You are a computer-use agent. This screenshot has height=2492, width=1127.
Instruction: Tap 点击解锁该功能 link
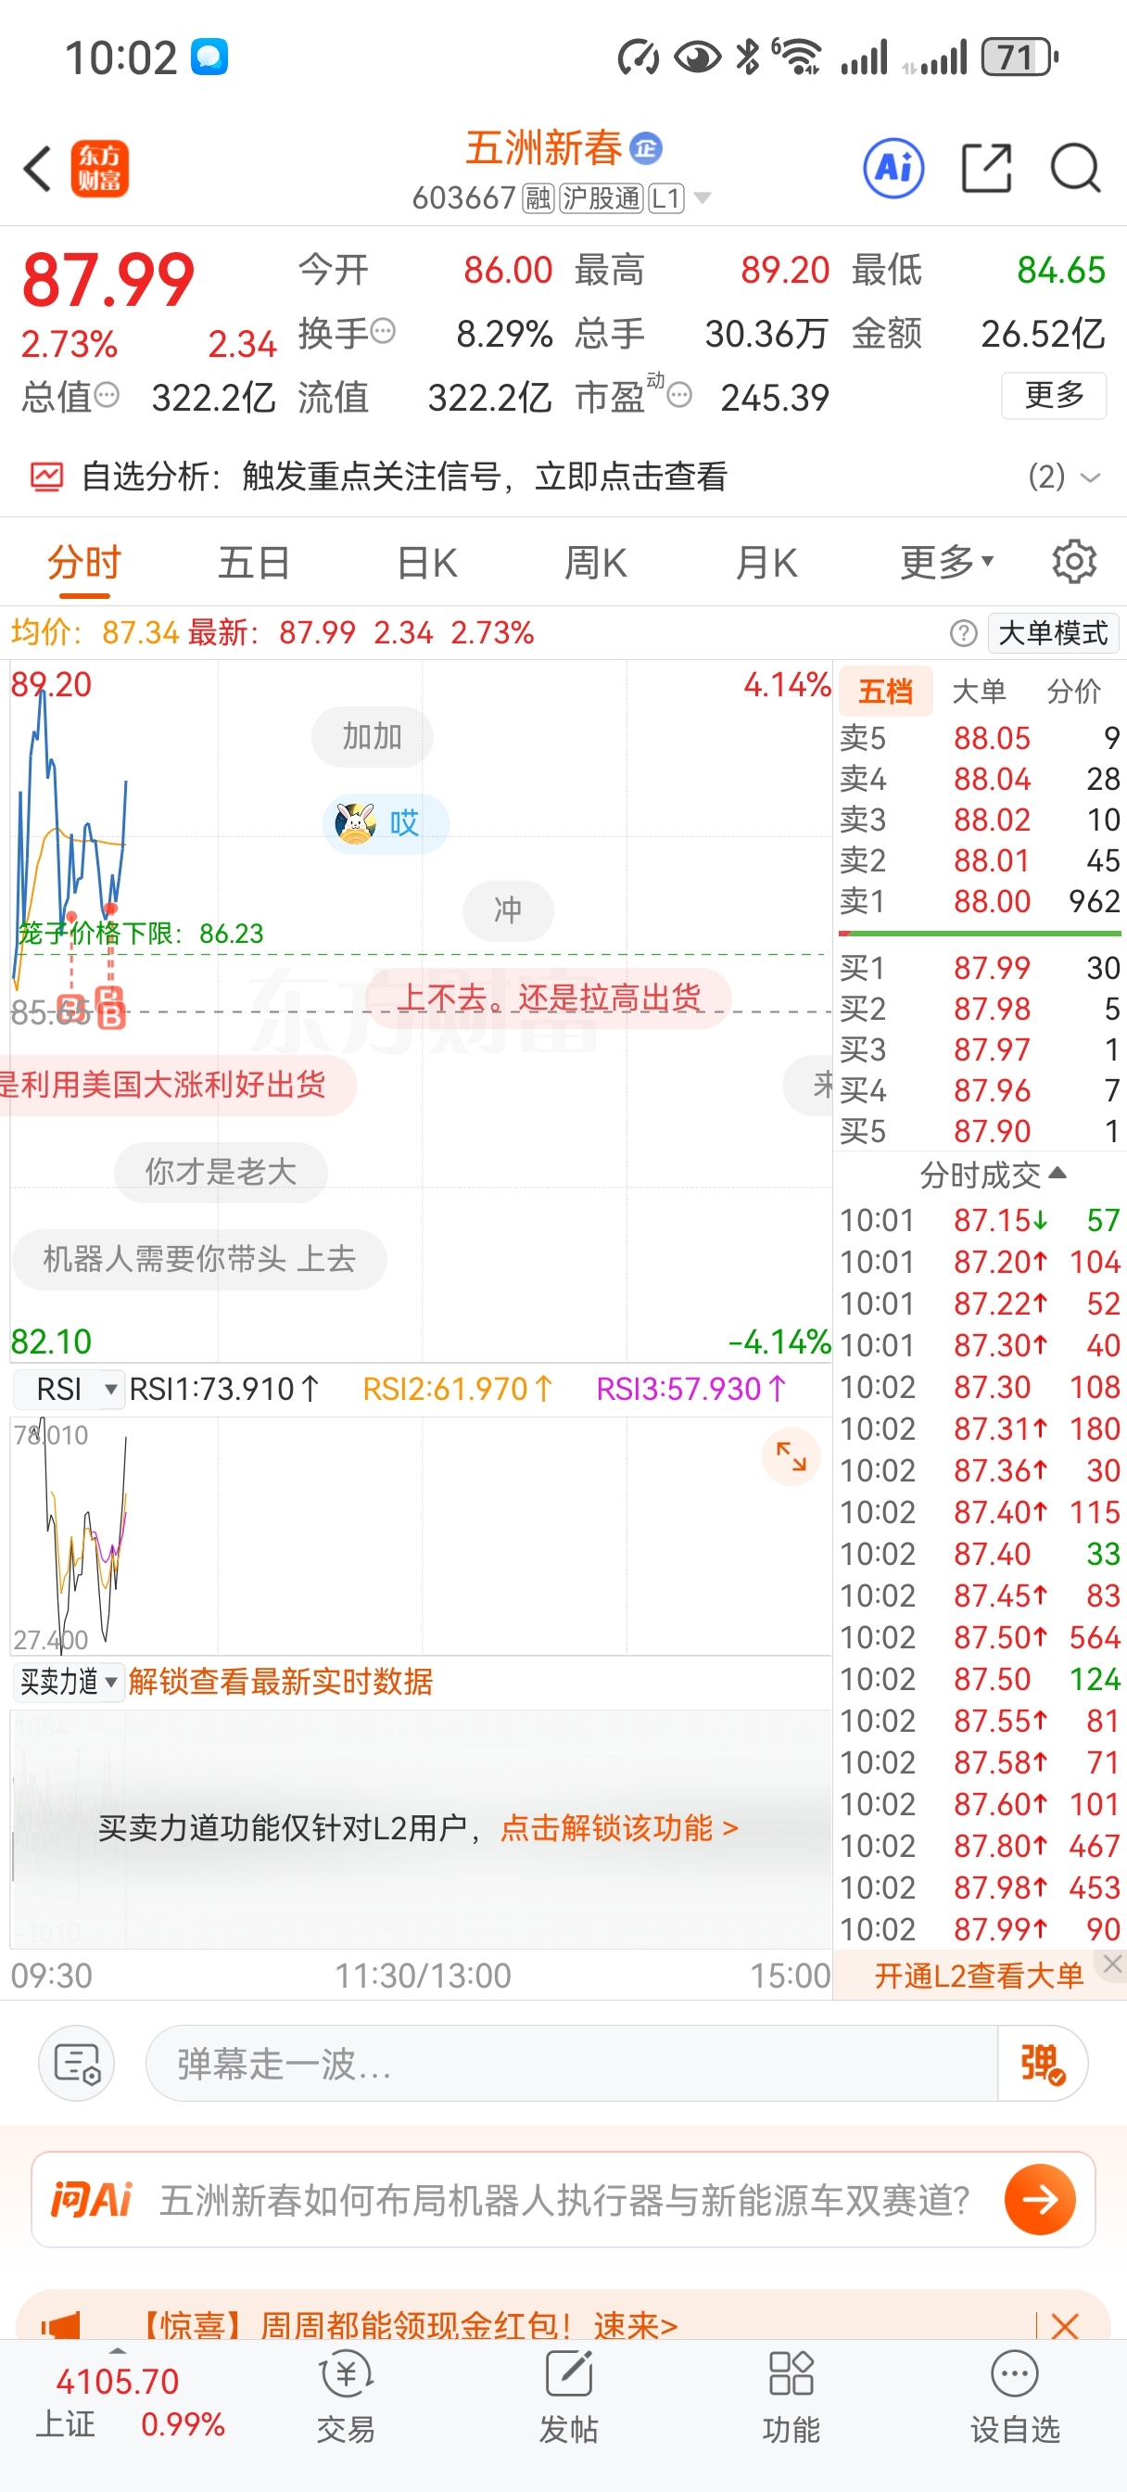tap(619, 1827)
